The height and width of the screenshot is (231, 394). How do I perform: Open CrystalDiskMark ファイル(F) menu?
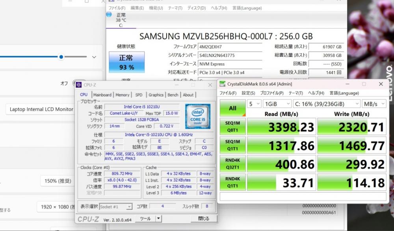(228, 93)
